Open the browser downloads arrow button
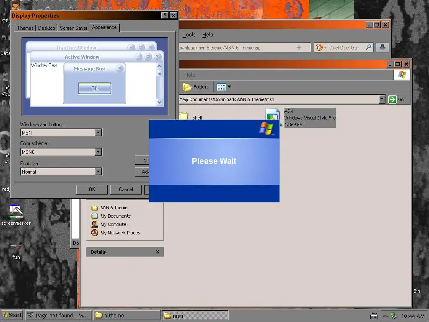 (382, 48)
